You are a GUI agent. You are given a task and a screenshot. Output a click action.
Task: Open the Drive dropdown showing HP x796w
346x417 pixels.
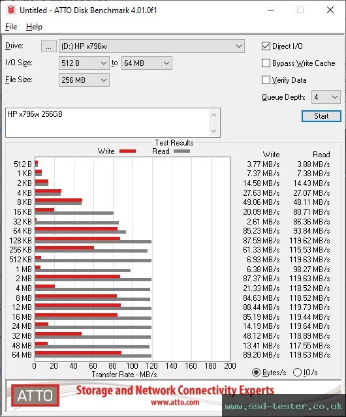[x=151, y=46]
